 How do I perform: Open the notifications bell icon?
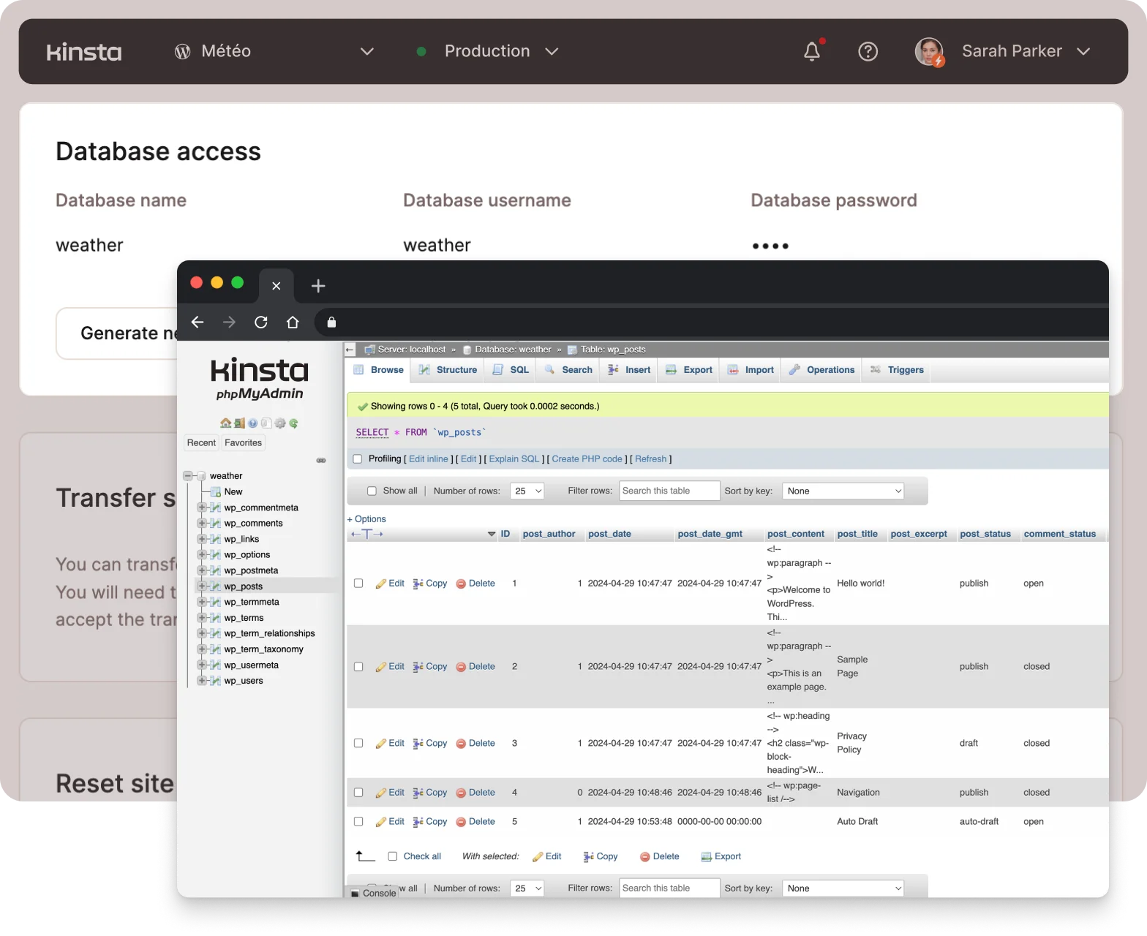812,51
